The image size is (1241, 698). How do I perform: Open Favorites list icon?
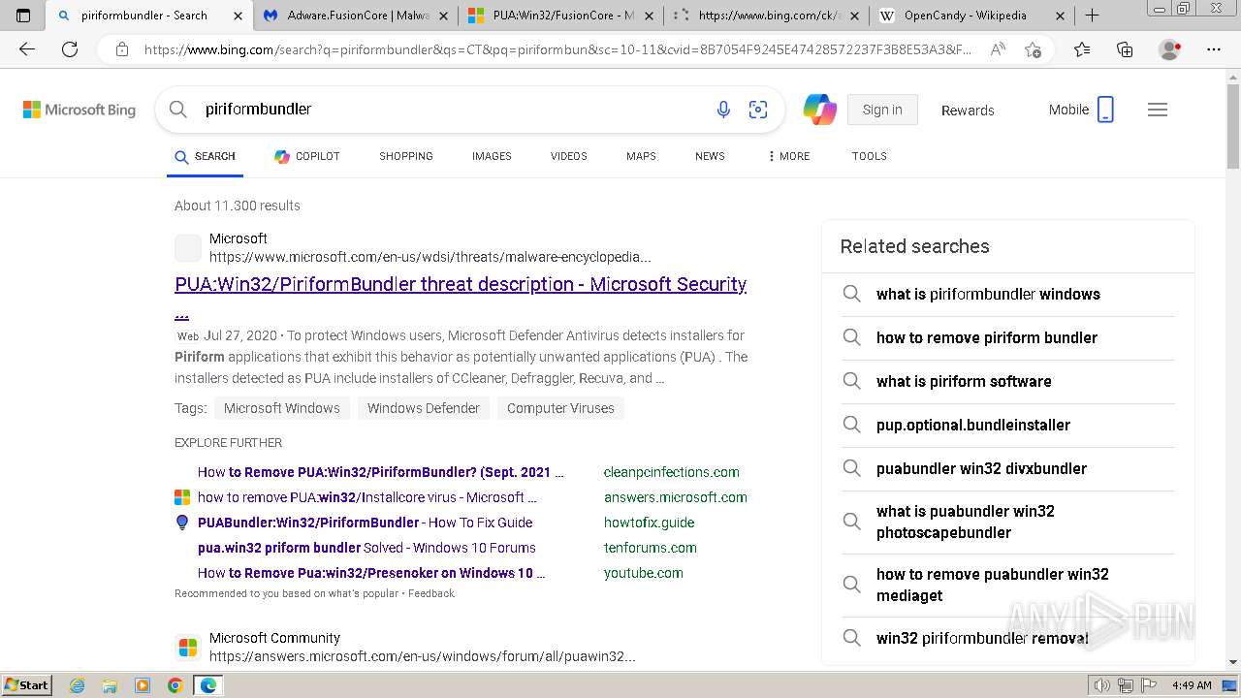1082,49
